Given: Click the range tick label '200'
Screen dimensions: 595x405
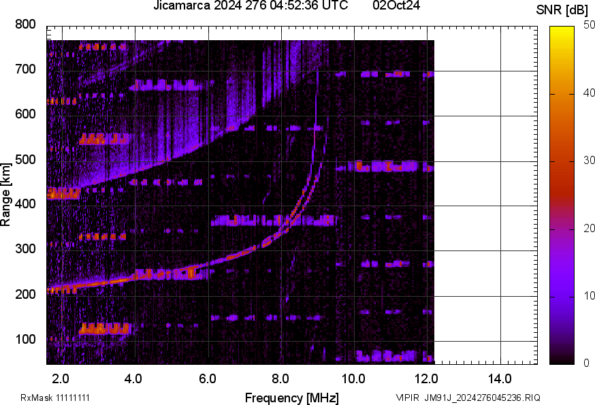Looking at the screenshot, I should coord(25,294).
